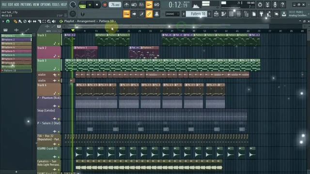Open the HELP menu
310x174 pixels.
[63, 4]
